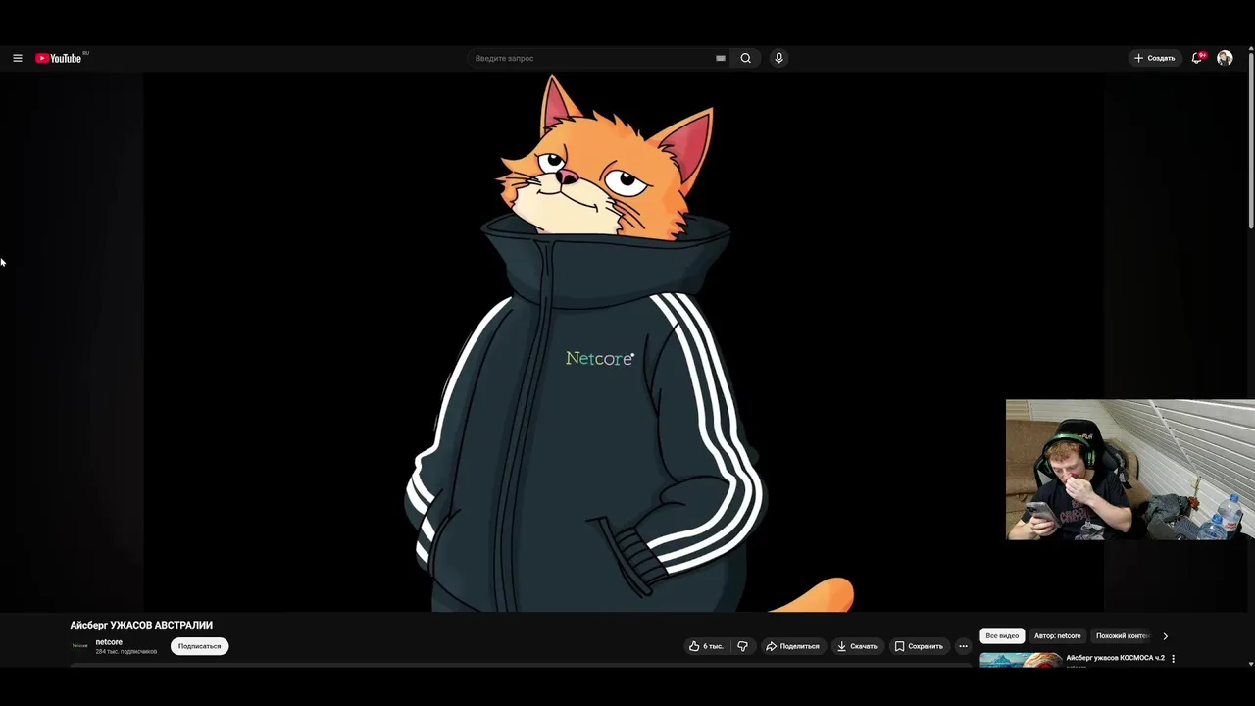Open 'Айсберг ужасов КОСМОСА ч.2' thumbnail

pos(1020,660)
